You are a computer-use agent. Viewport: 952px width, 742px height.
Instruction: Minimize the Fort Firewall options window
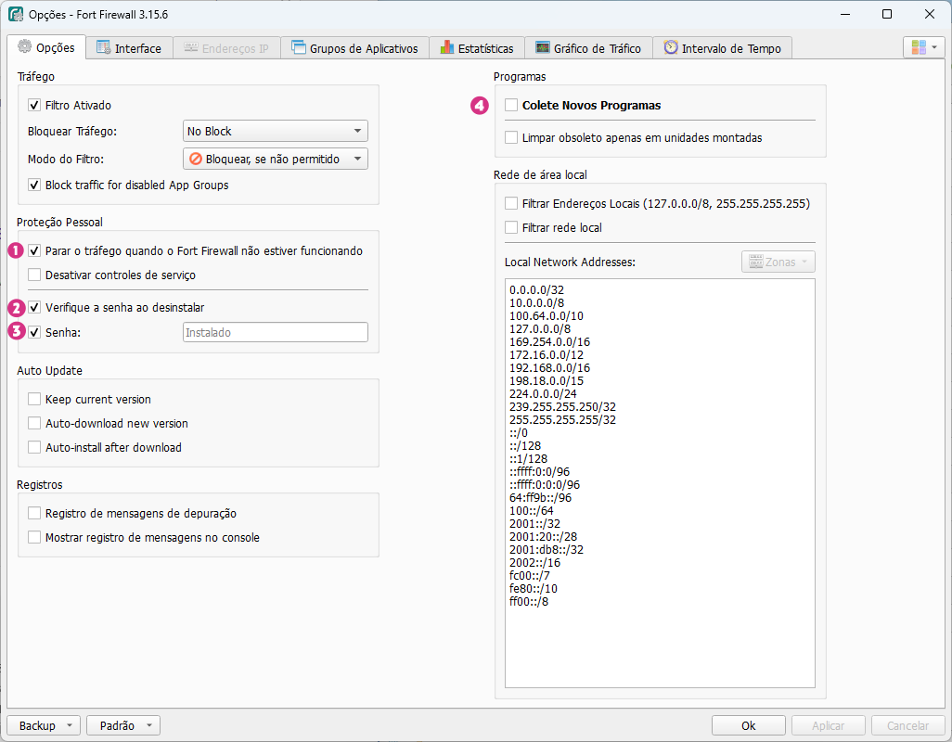pyautogui.click(x=844, y=14)
